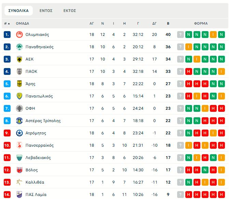Image resolution: width=229 pixels, height=199 pixels.
Task: Click the Ατρόμητος star logo
Action: [x=19, y=133]
